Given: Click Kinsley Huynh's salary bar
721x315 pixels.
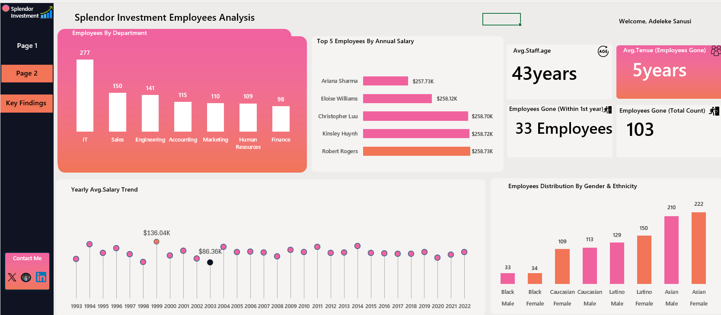Looking at the screenshot, I should click(x=416, y=134).
